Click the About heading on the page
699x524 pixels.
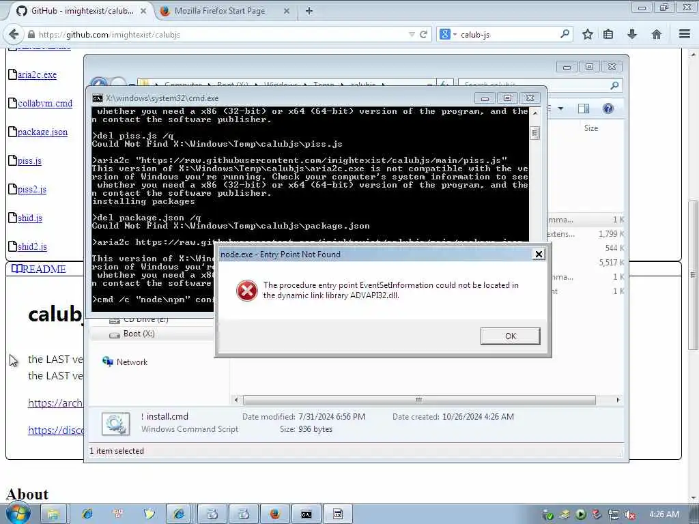pyautogui.click(x=27, y=494)
